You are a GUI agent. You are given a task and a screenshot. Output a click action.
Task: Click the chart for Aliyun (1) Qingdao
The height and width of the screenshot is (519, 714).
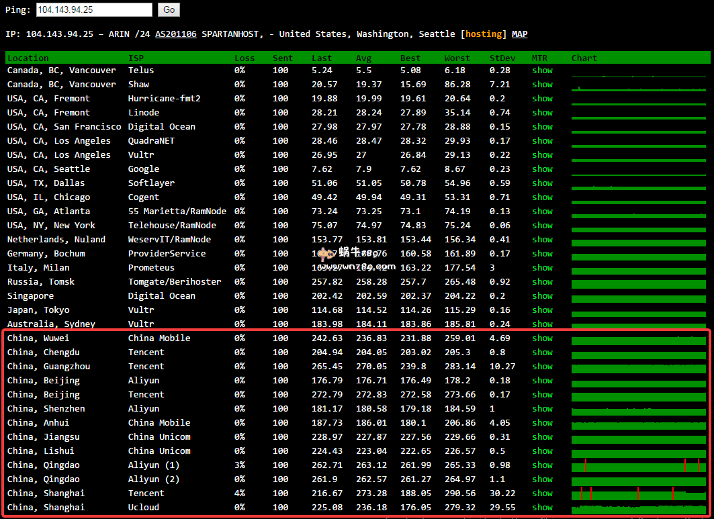(x=638, y=465)
